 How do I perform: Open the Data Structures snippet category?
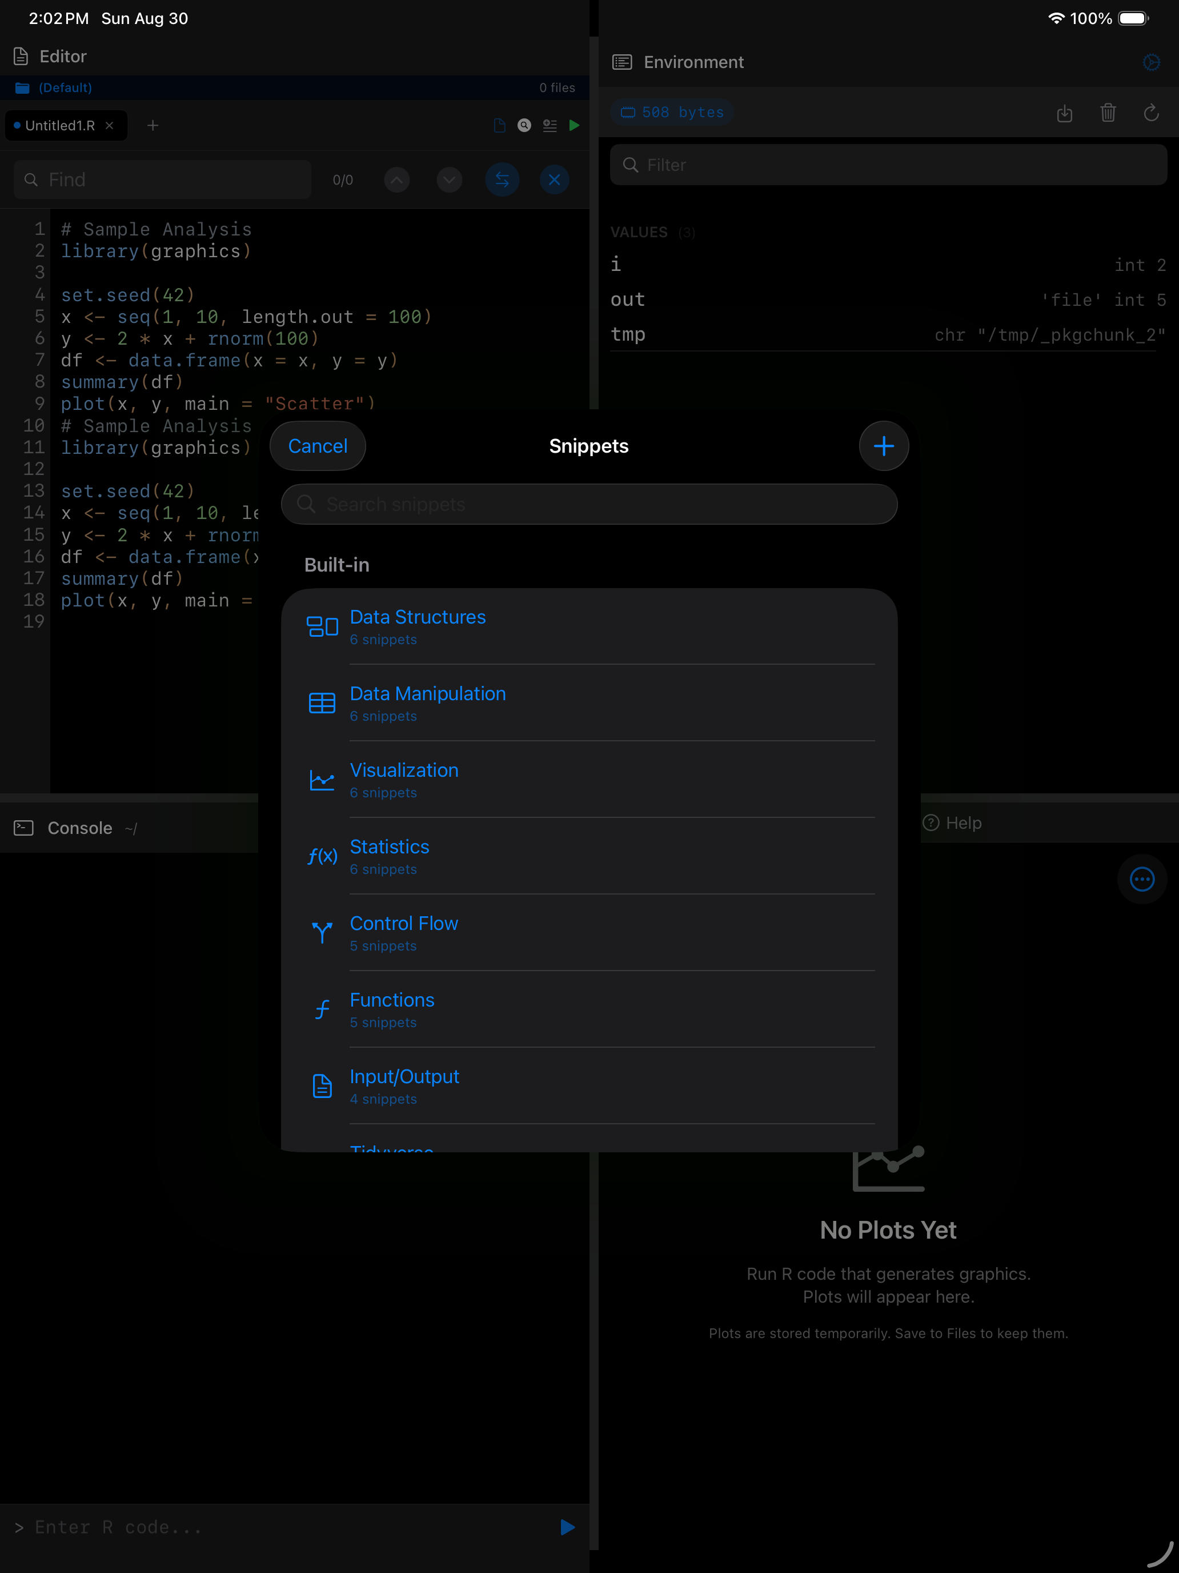(x=589, y=626)
